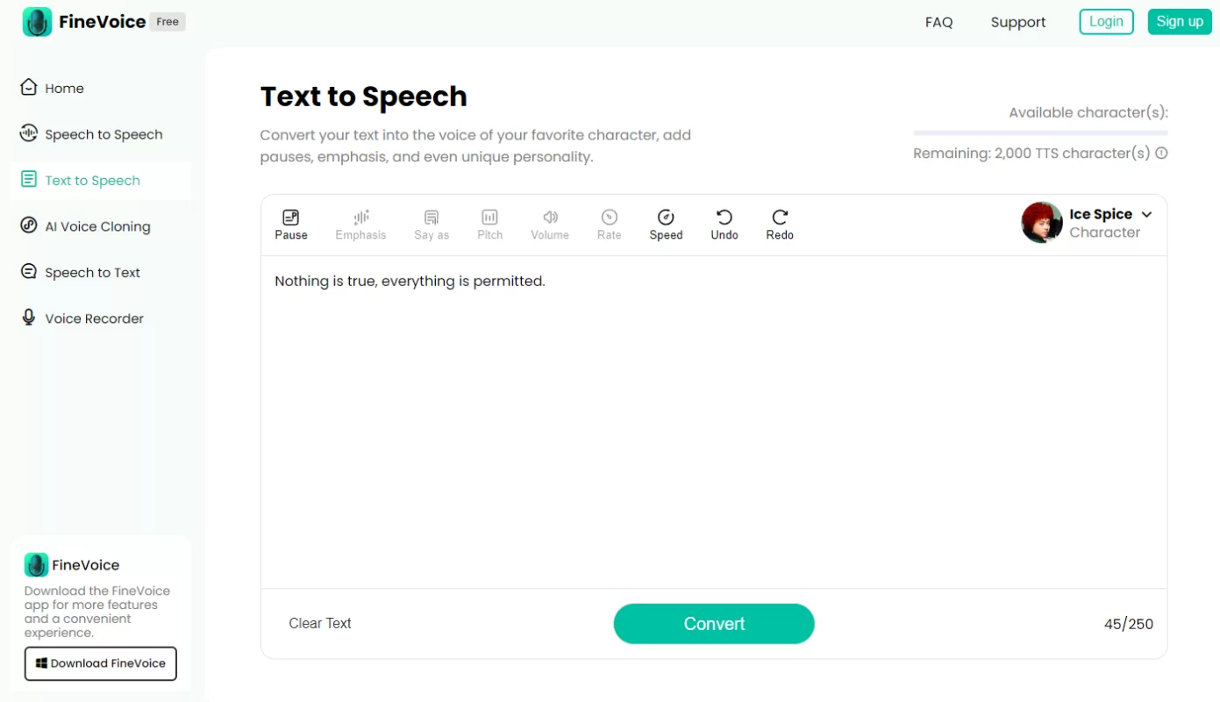Redo the last undone edit

coord(780,217)
